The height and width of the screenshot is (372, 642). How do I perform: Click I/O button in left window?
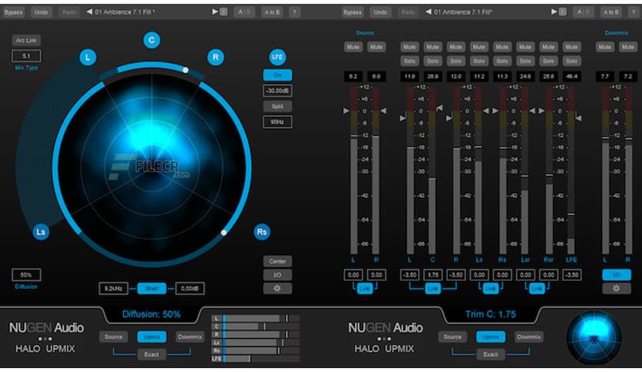pyautogui.click(x=277, y=274)
